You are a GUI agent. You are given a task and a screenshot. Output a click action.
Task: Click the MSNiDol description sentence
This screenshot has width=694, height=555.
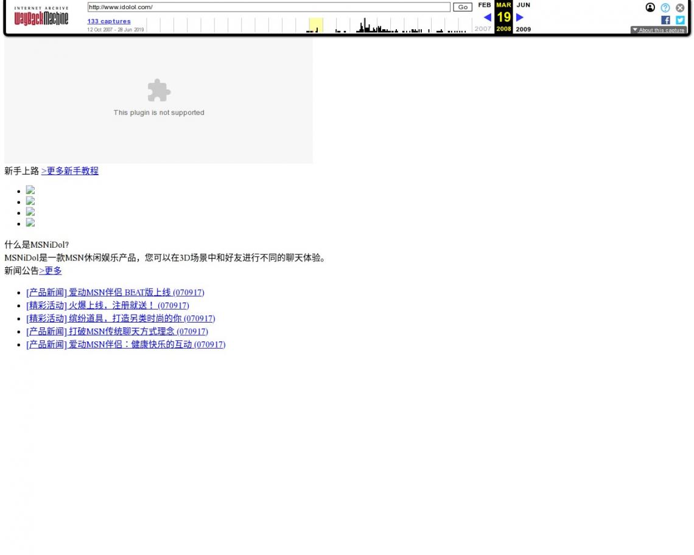[x=167, y=257]
